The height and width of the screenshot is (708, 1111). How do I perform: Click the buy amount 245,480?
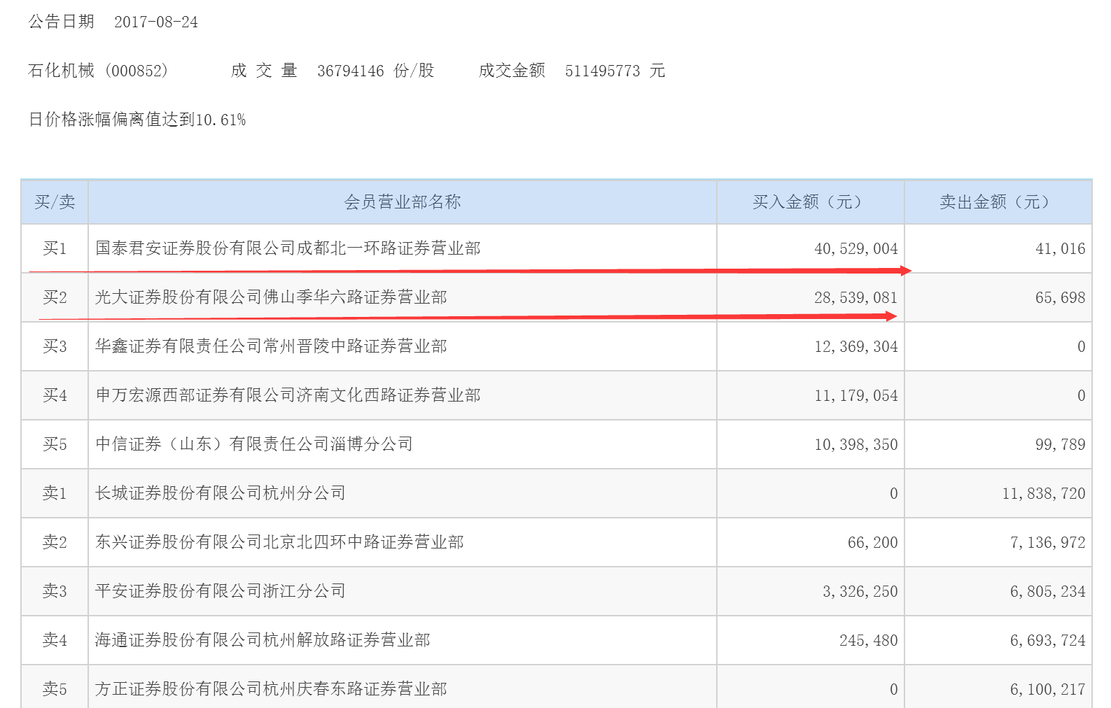pyautogui.click(x=868, y=641)
